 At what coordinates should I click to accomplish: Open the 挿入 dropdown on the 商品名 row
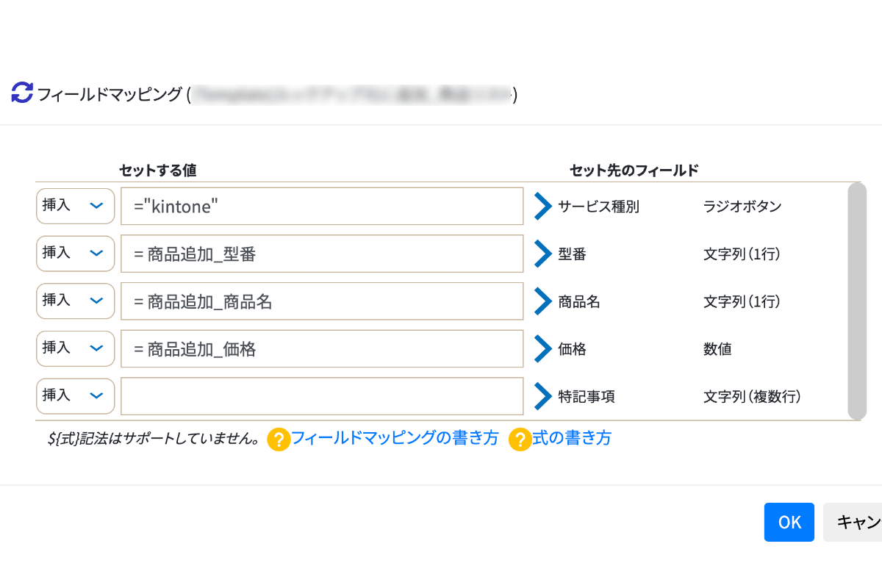click(74, 301)
